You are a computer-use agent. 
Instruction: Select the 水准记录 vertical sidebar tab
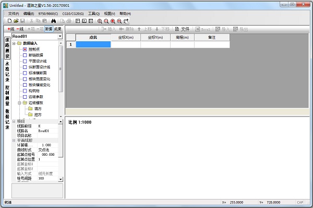7,72
